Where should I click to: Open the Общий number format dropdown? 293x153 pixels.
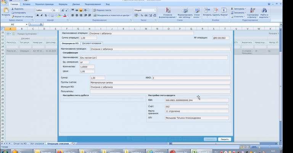click(155, 10)
